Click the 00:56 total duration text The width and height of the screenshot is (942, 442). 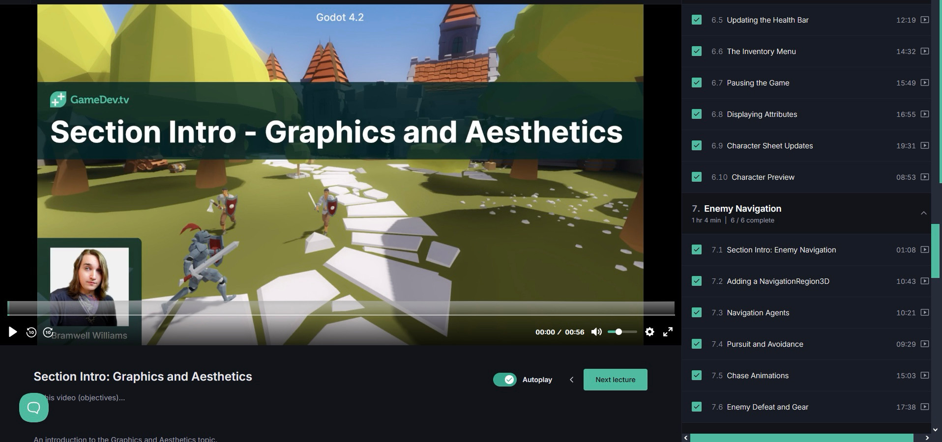click(574, 332)
